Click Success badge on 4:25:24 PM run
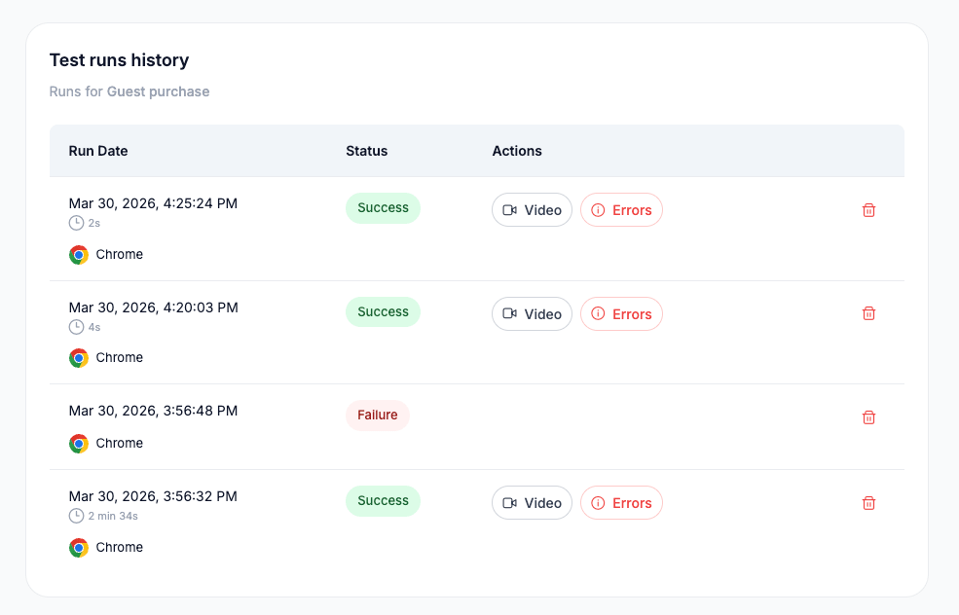Image resolution: width=959 pixels, height=615 pixels. click(x=383, y=208)
